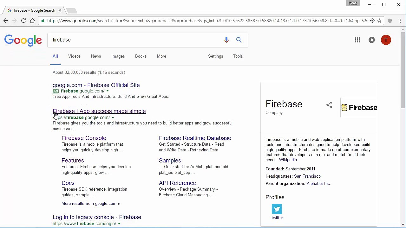Image resolution: width=406 pixels, height=228 pixels.
Task: Open API Reference sitelink
Action: [177, 183]
